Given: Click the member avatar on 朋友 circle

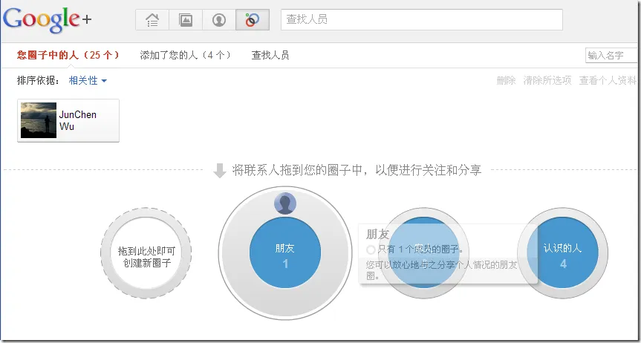Looking at the screenshot, I should click(285, 203).
